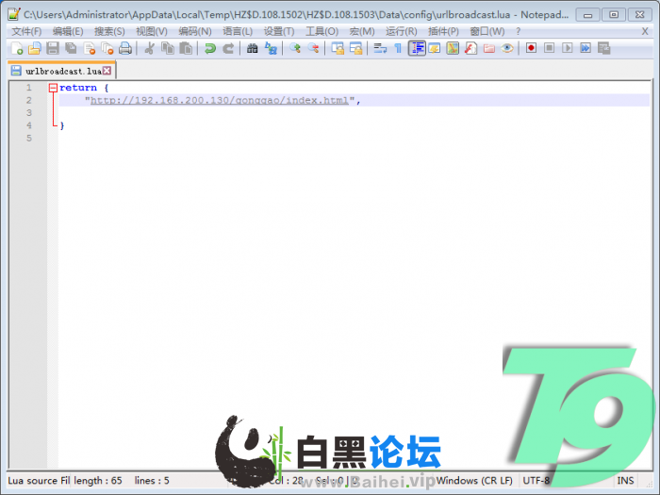Viewport: 660px width, 495px height.
Task: Close the urlbroadcast.lua tab with its X
Action: point(107,71)
